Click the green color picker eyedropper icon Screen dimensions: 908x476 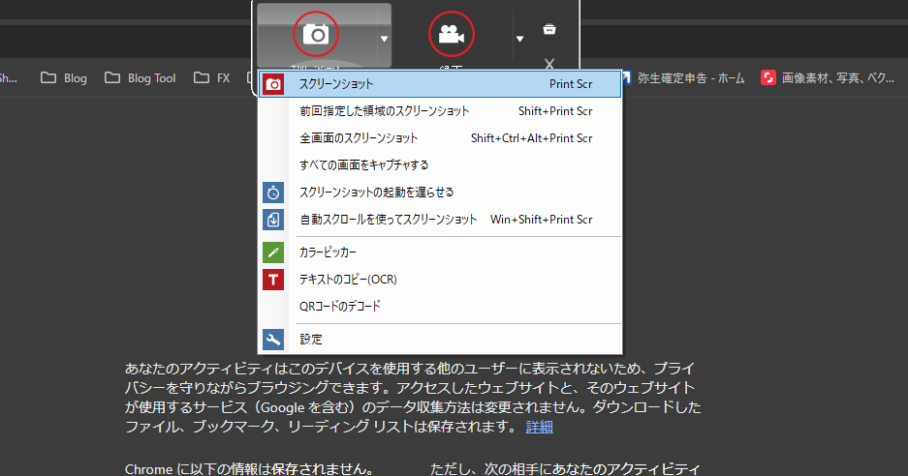pos(274,253)
